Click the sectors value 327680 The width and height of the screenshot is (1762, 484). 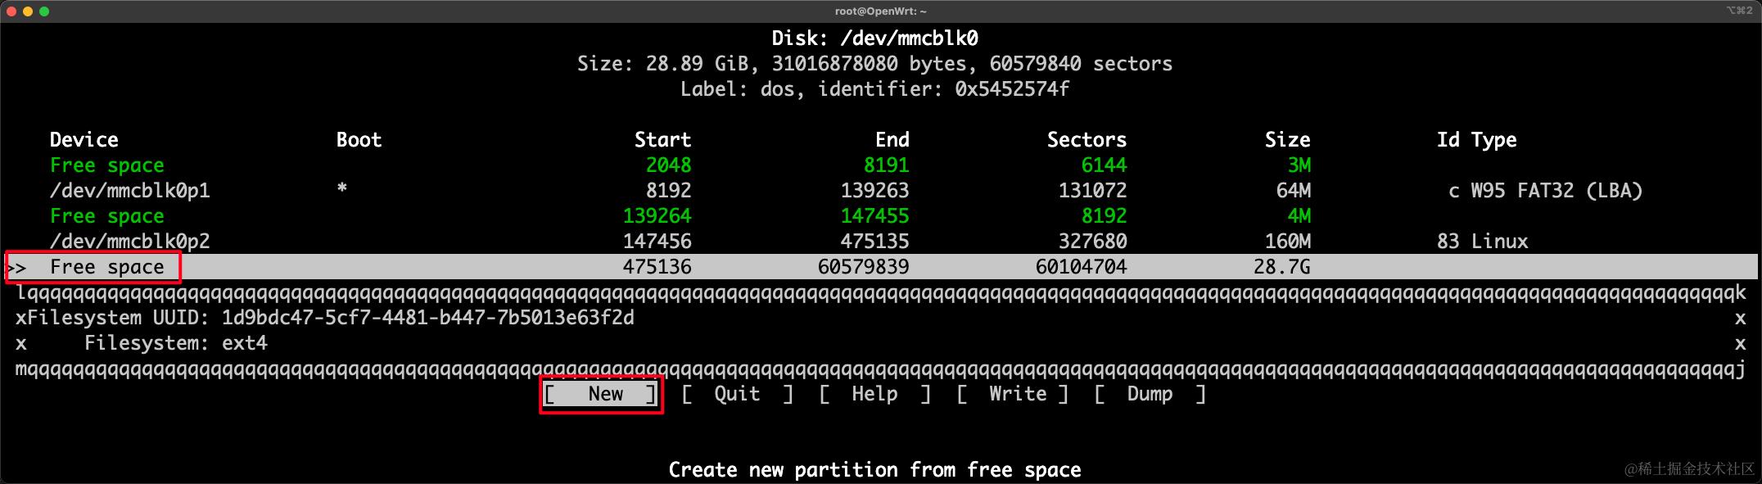(1092, 242)
